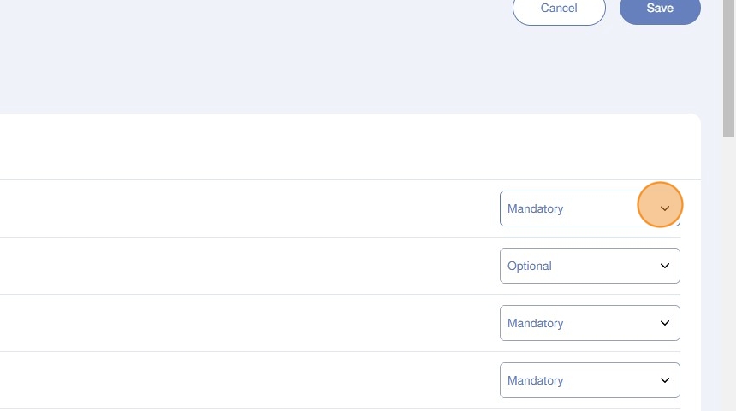Expand the third row's Mandatory dropdown

coord(589,323)
